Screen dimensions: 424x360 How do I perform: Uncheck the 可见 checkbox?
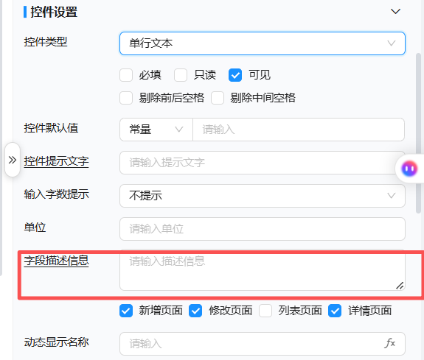click(x=235, y=75)
